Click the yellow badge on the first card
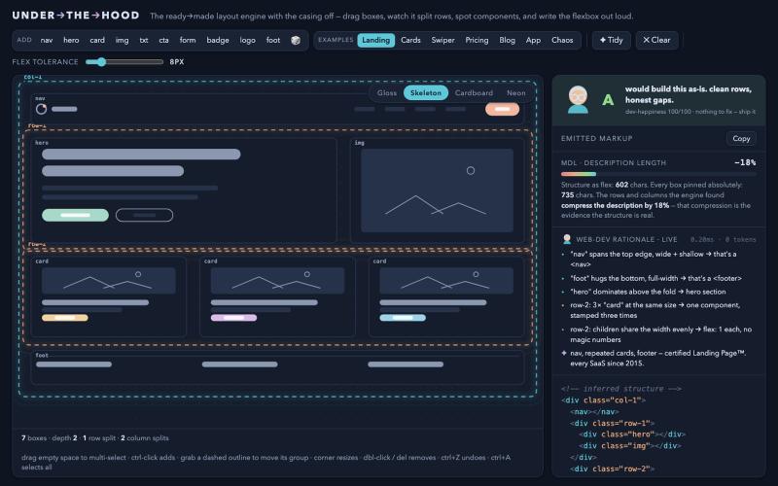Image resolution: width=778 pixels, height=486 pixels. [65, 318]
